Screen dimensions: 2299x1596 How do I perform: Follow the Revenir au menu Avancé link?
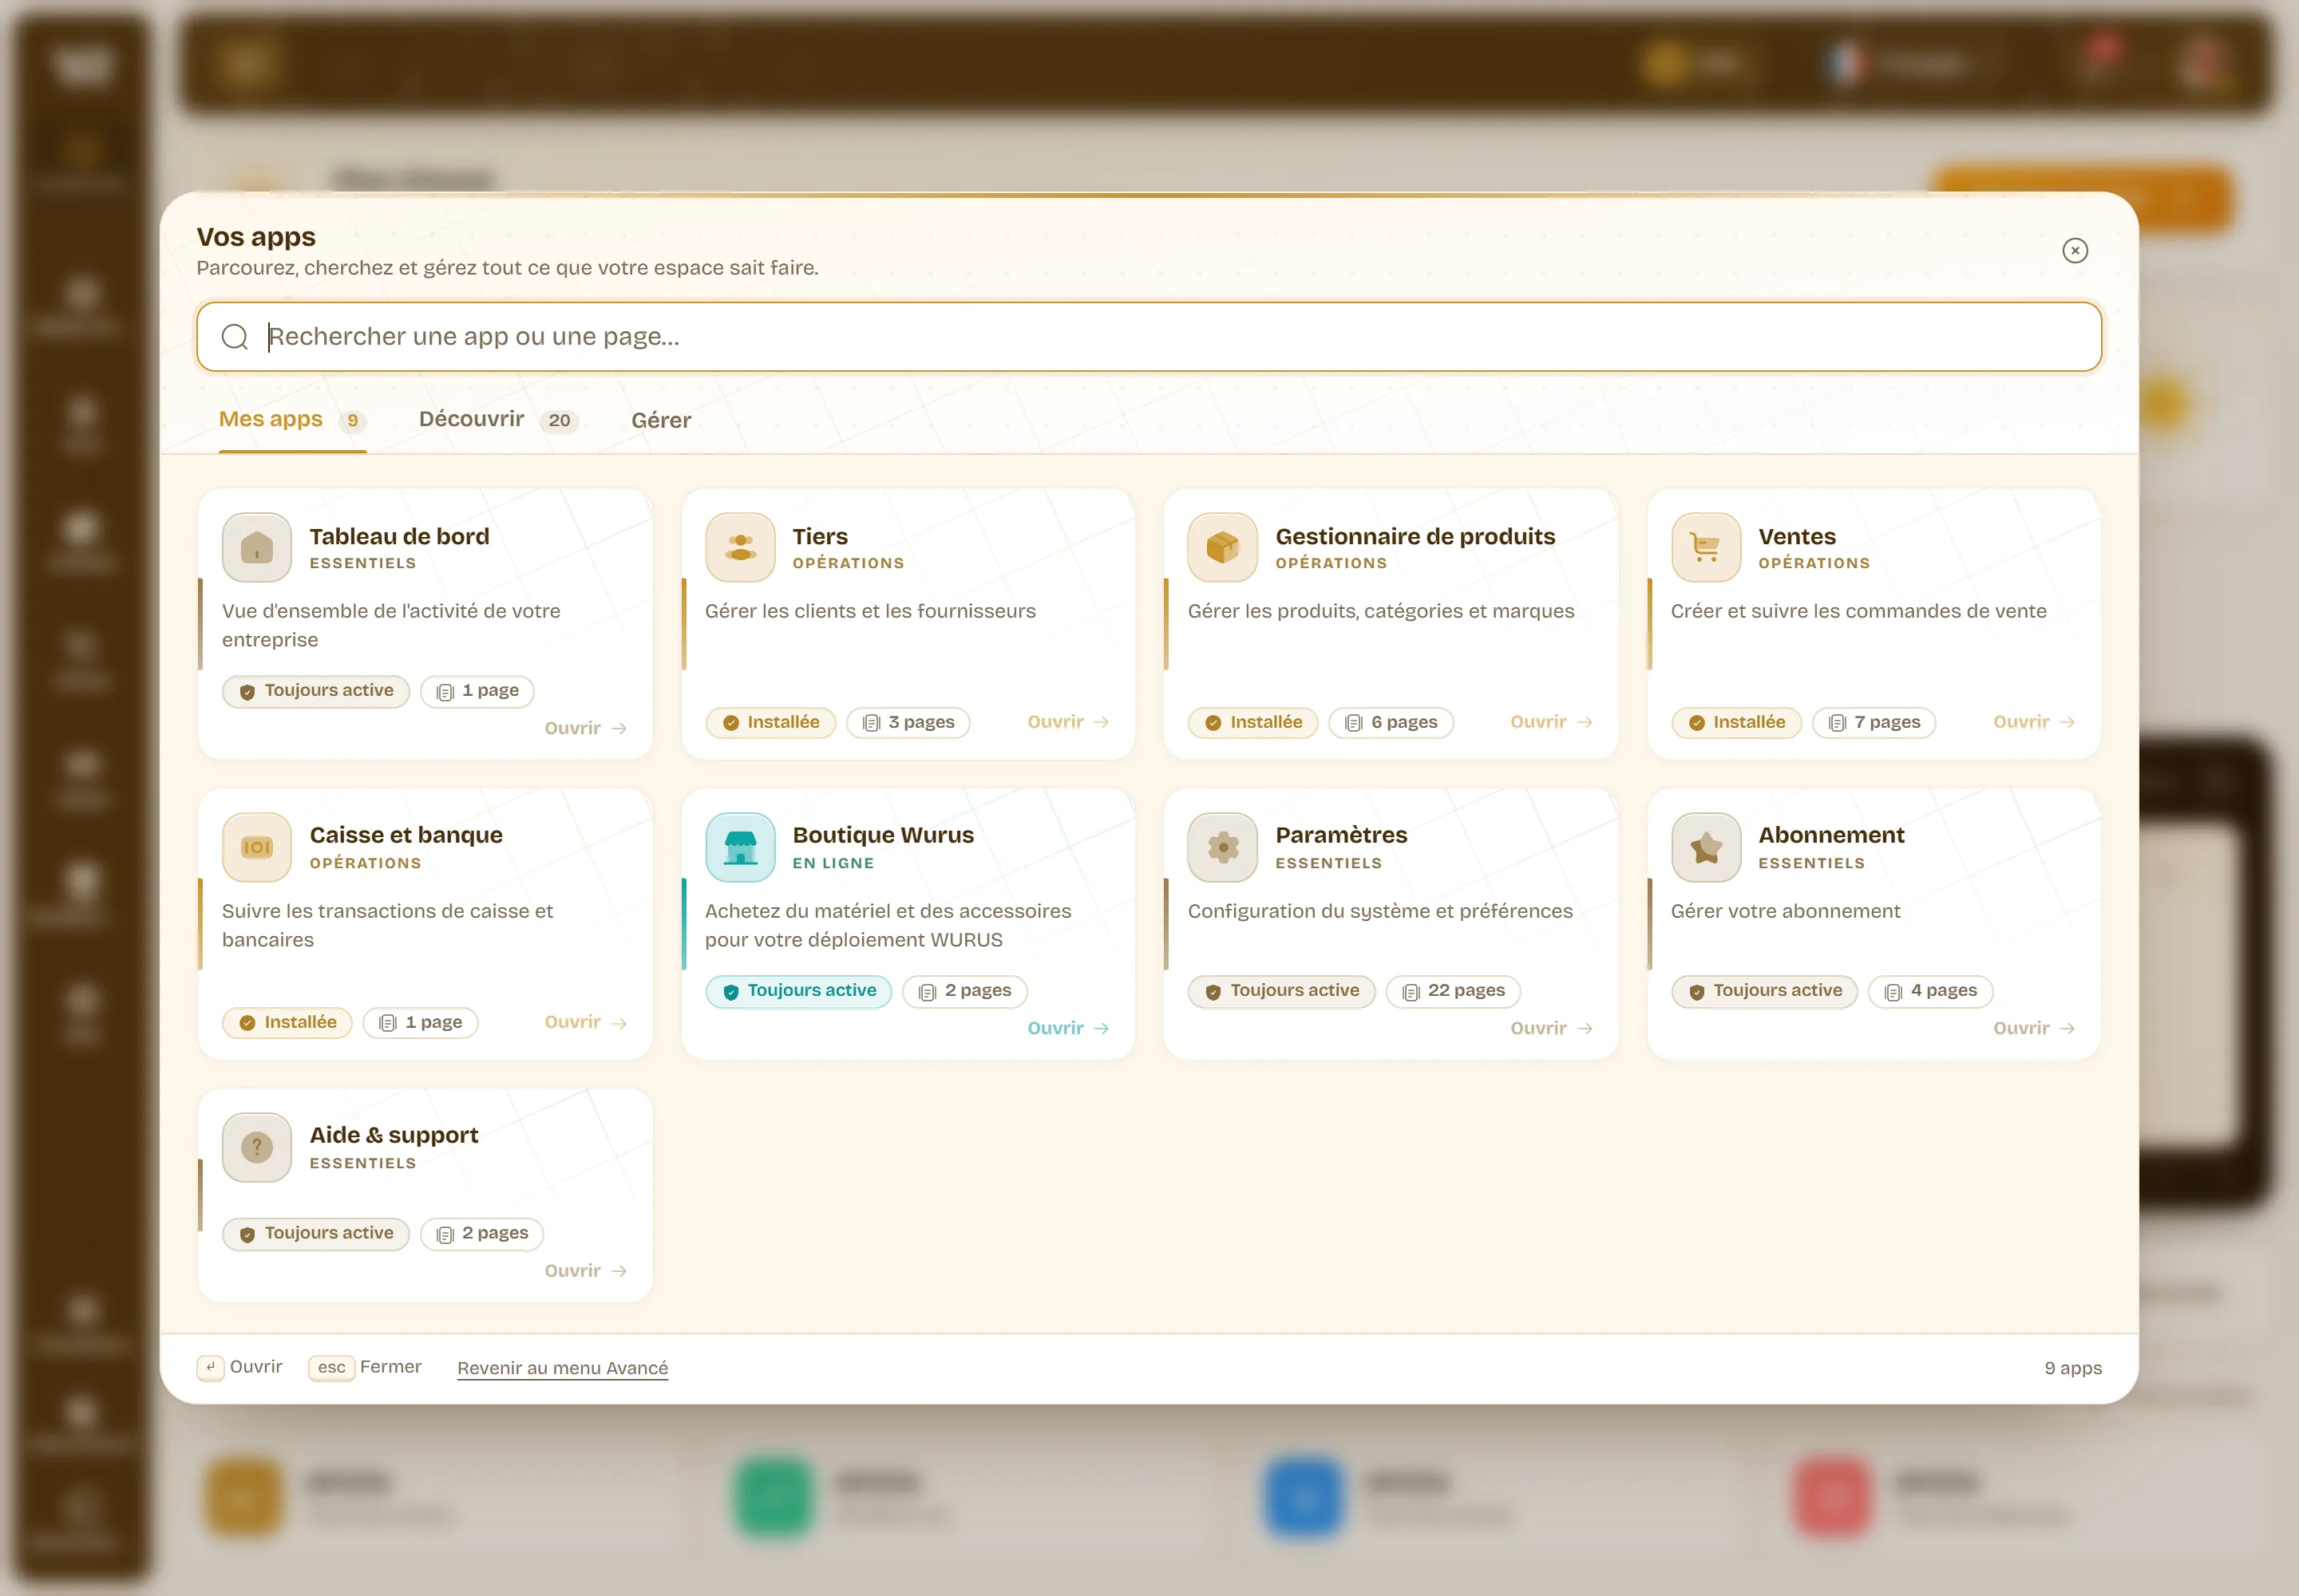[562, 1368]
